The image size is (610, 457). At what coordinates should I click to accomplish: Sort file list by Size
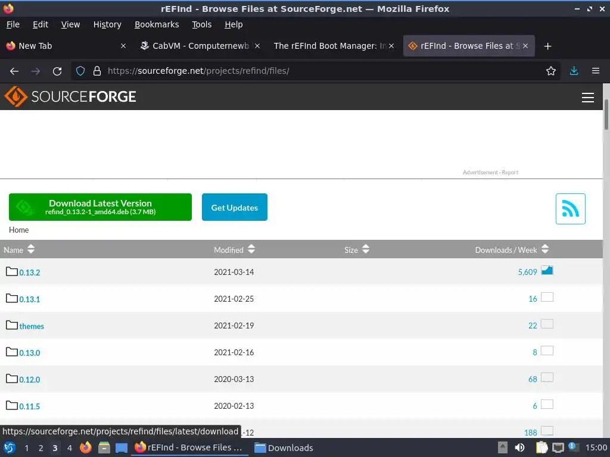[x=357, y=249]
